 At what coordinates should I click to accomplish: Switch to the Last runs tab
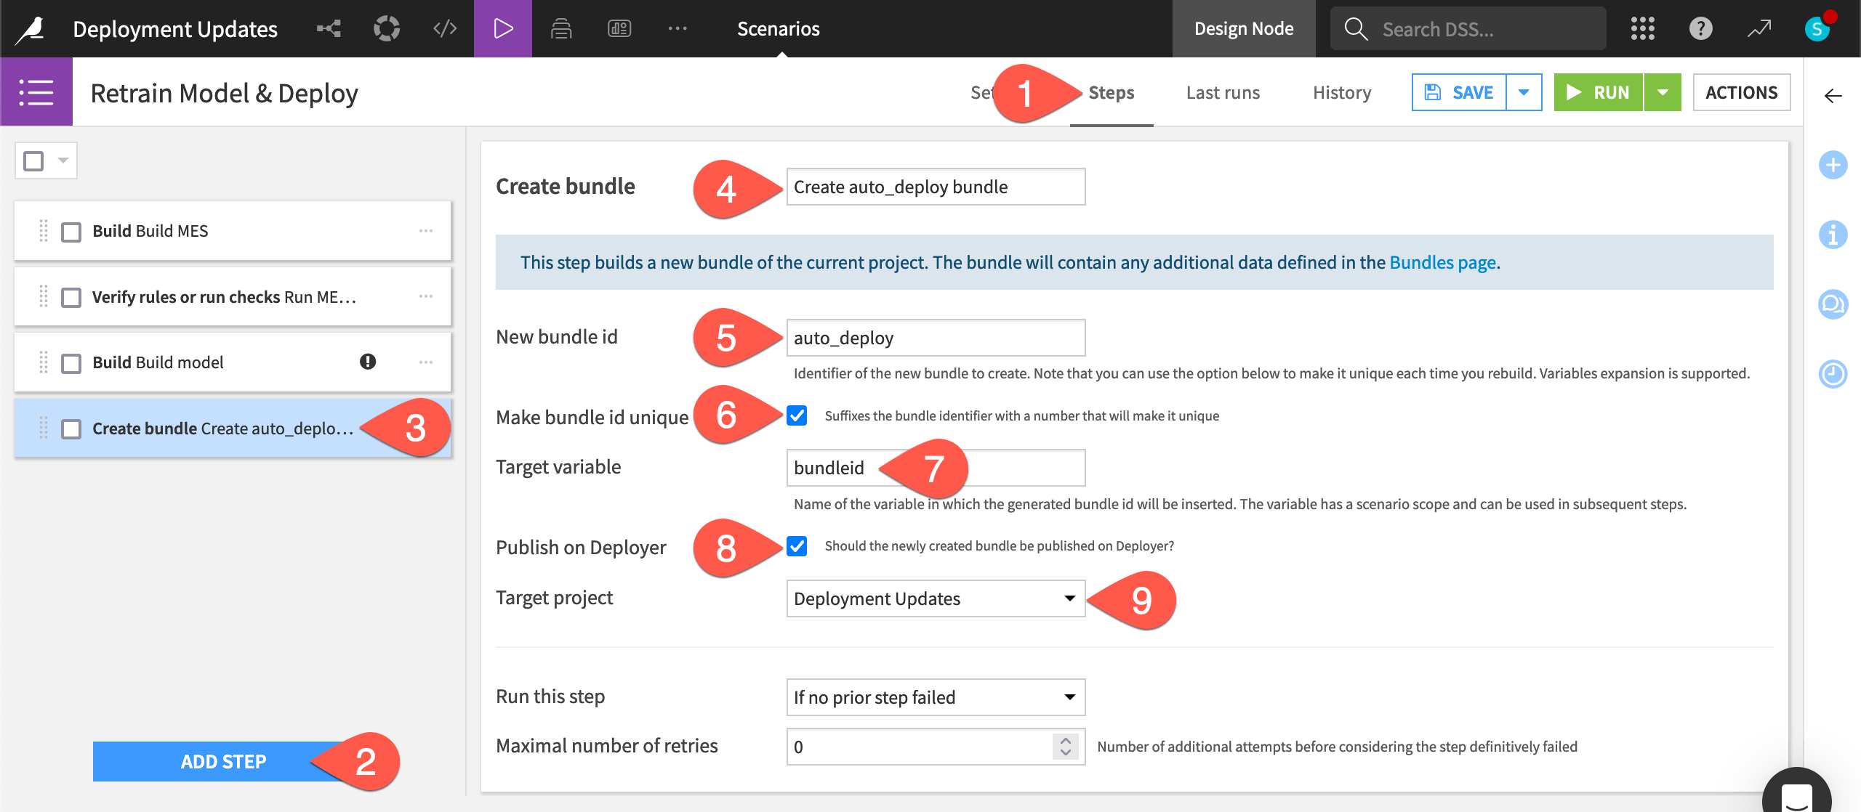[x=1223, y=92]
